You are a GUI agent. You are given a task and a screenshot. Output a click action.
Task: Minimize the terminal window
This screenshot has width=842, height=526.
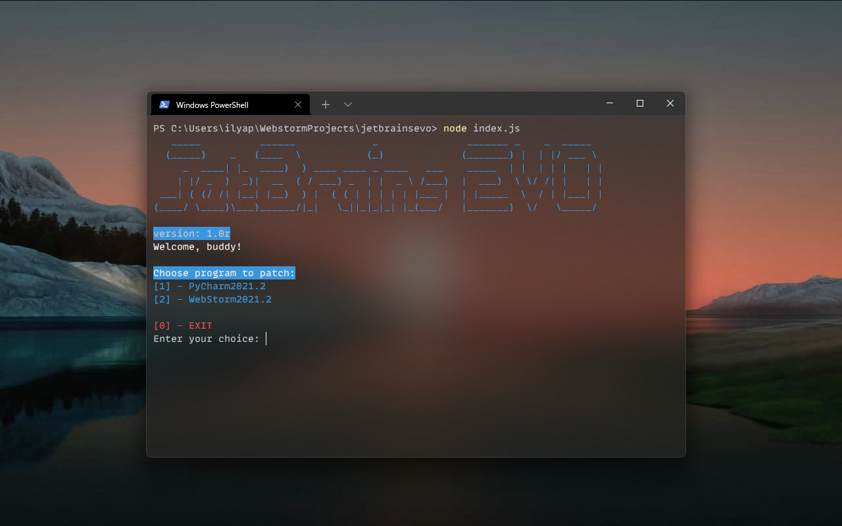tap(609, 103)
